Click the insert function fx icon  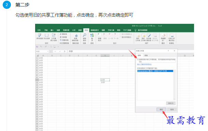pos(64,51)
